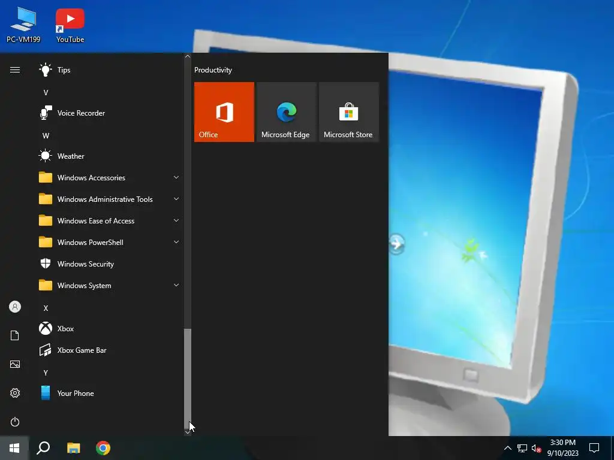This screenshot has width=614, height=460.
Task: Jump using the V letter header
Action: tap(46, 93)
